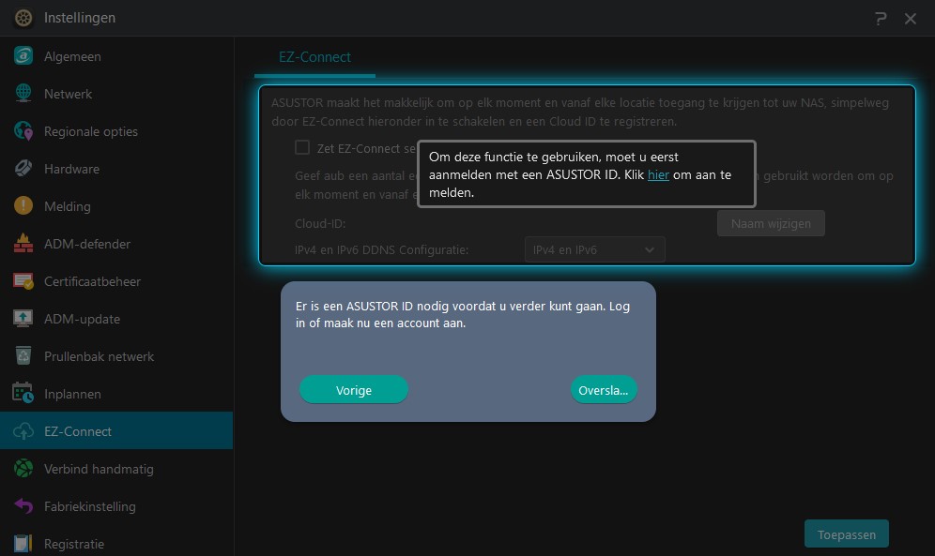The width and height of the screenshot is (935, 556).
Task: Click the ADM-defender firewall icon
Action: point(23,244)
